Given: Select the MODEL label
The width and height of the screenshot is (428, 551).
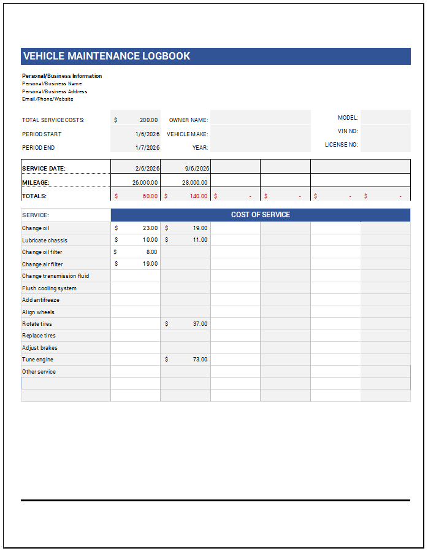Looking at the screenshot, I should 348,118.
